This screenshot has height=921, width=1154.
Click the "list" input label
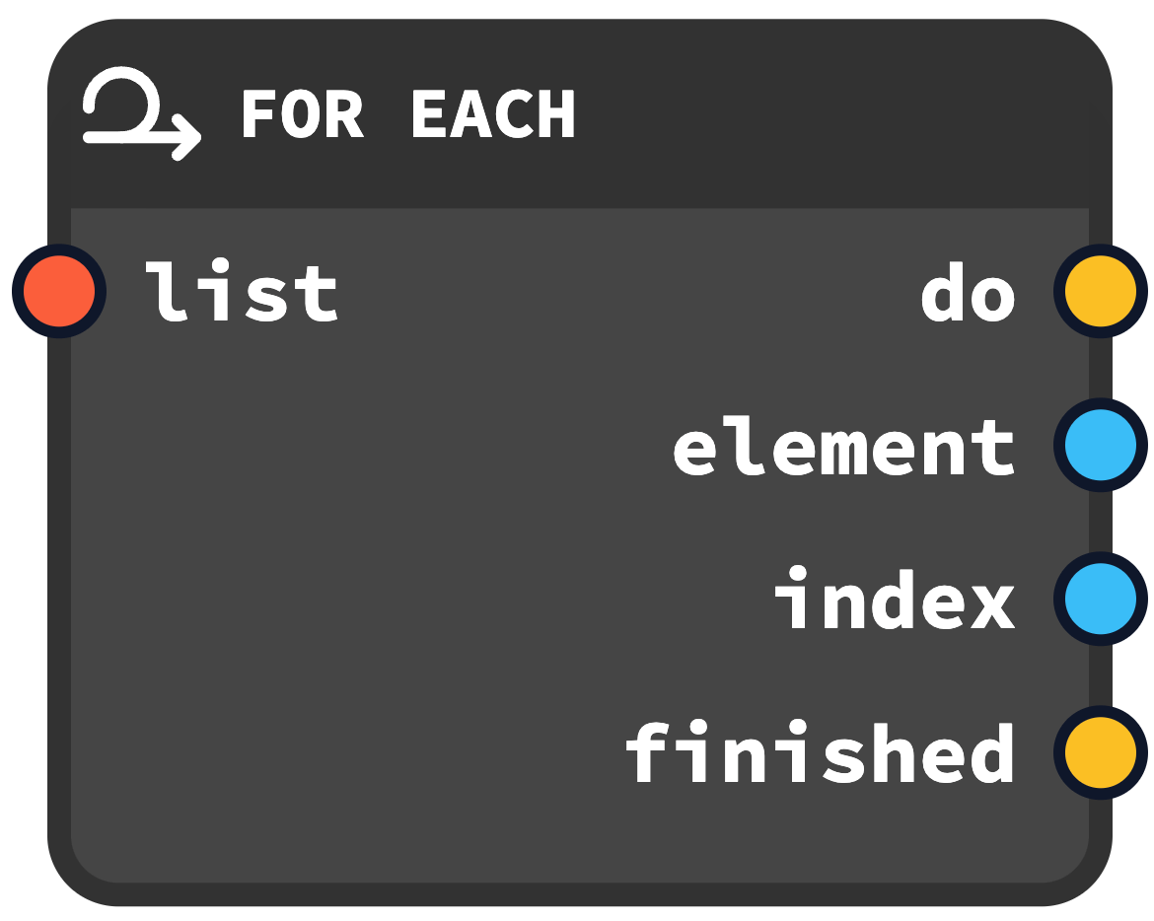click(x=242, y=292)
